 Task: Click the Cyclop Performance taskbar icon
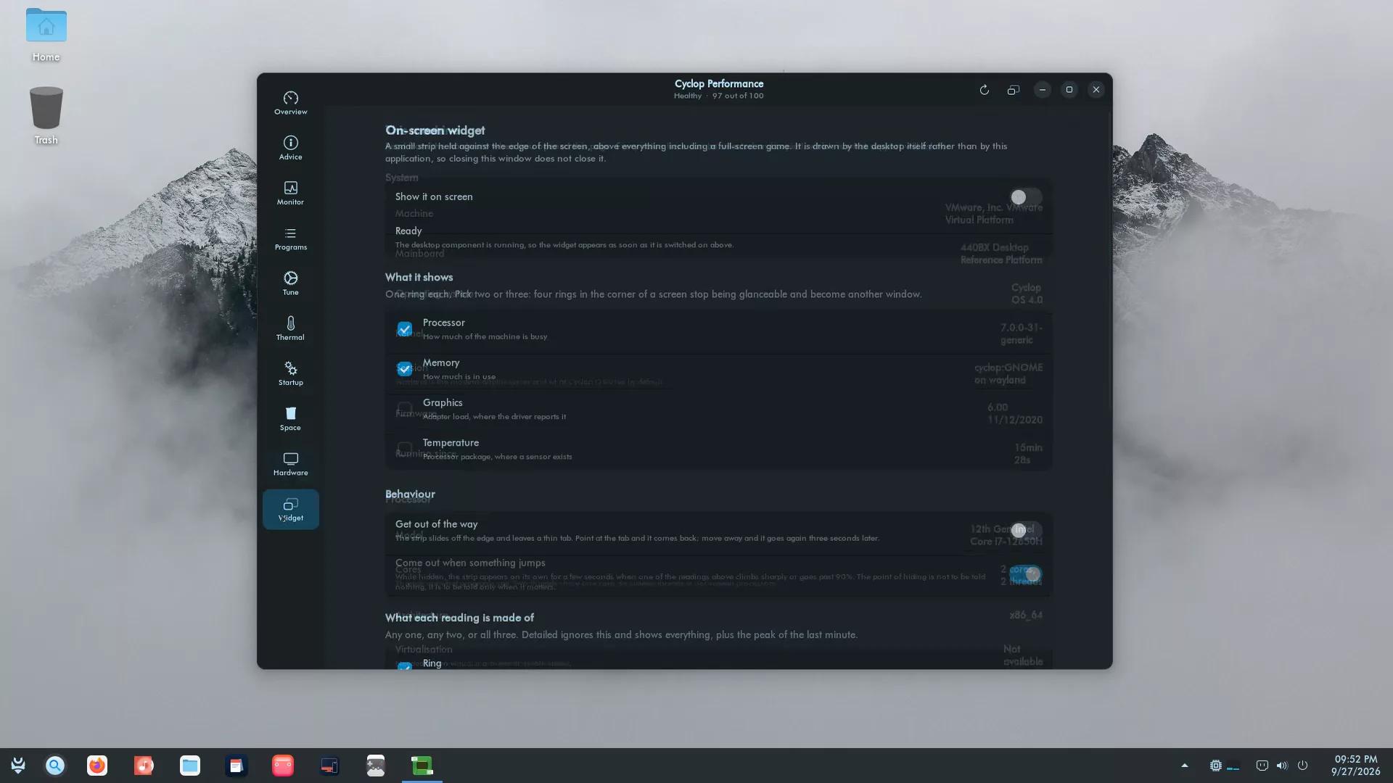[x=422, y=766]
